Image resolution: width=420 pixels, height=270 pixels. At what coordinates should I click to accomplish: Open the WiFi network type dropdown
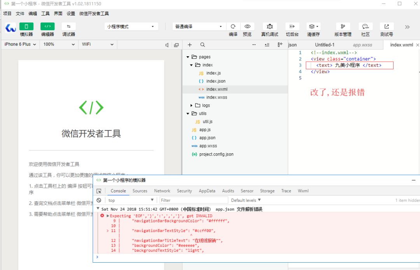tap(98, 44)
